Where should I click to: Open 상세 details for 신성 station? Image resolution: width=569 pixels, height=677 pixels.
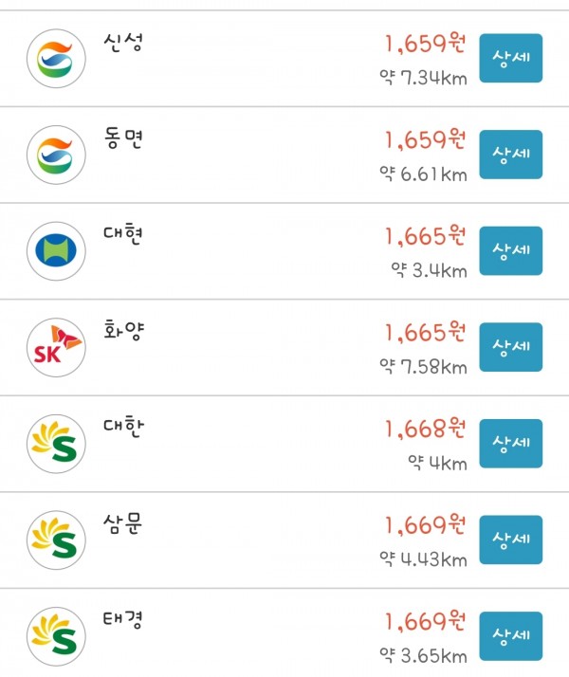click(x=511, y=58)
